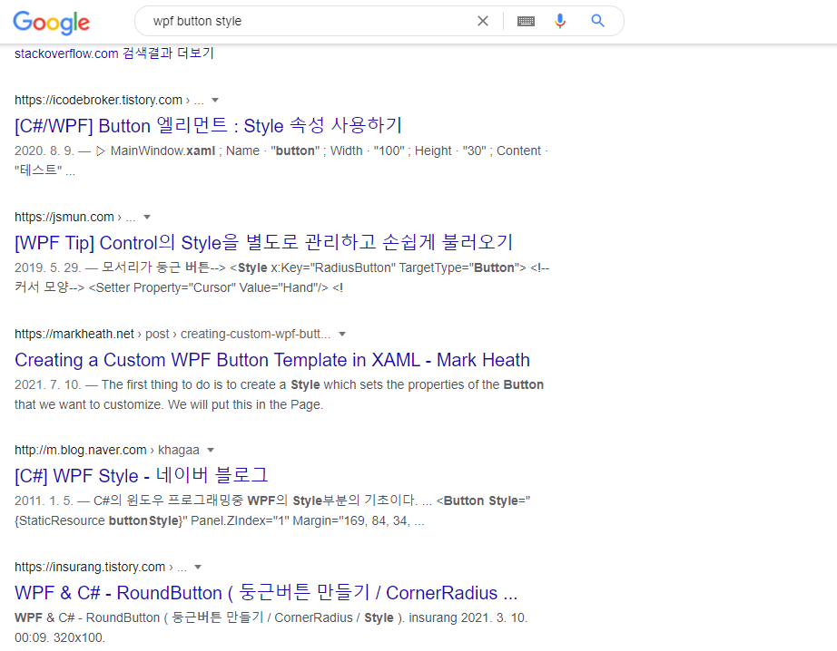Expand dropdown arrow next to insurang.tistory.com
837x651 pixels.
(198, 568)
